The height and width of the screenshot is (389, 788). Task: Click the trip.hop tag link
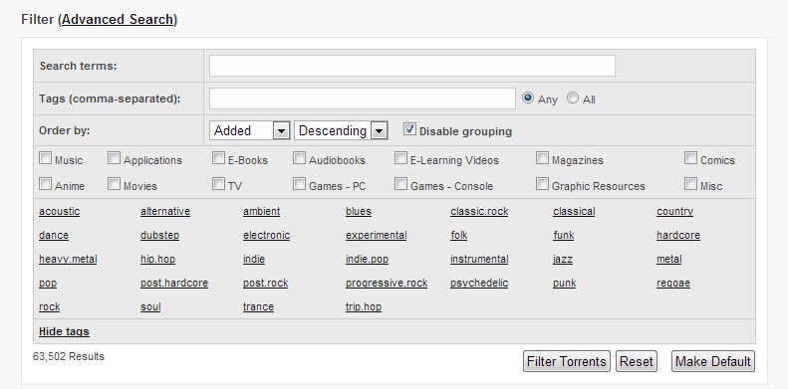364,307
